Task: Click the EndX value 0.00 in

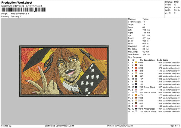Action: point(145,41)
